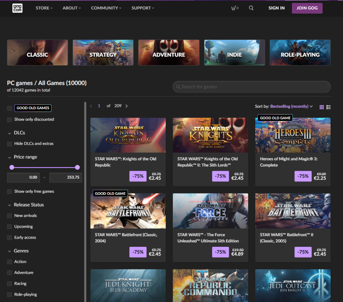Open STAR WARS Battlefront II (Classic, 2005) title

click(286, 238)
